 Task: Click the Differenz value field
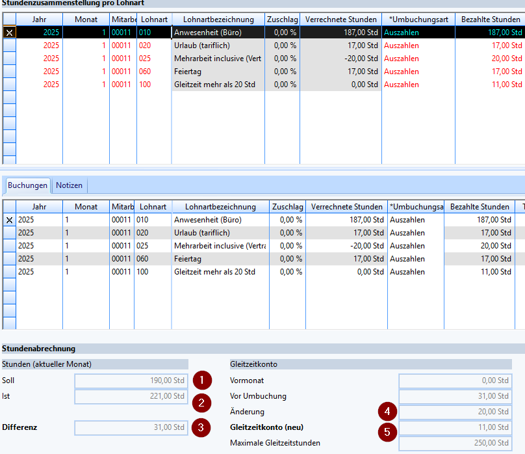pyautogui.click(x=131, y=427)
